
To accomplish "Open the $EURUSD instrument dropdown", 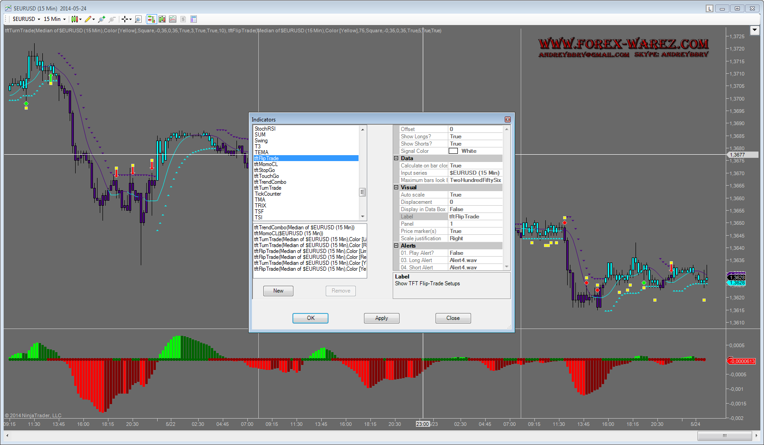I will [26, 19].
